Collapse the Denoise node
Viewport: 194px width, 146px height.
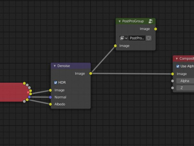point(55,66)
